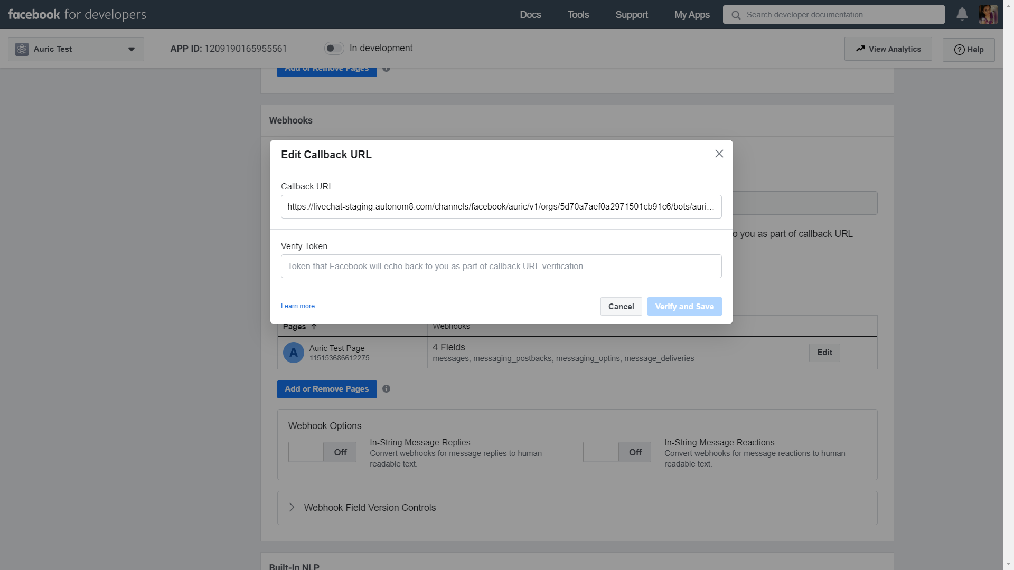The image size is (1014, 570).
Task: Sort pages by the Pages arrow
Action: (314, 326)
